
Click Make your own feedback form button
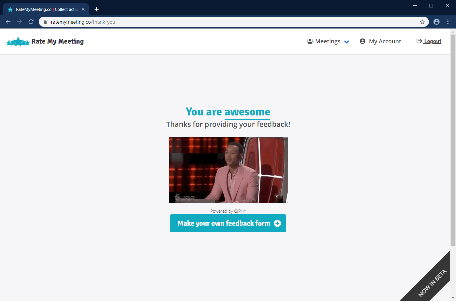(228, 223)
